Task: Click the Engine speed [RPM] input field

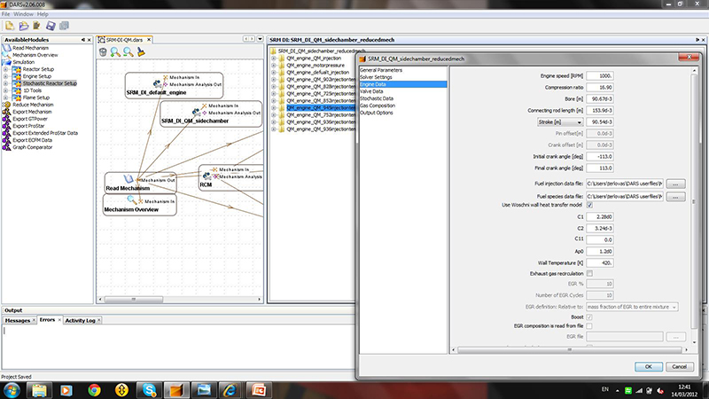Action: pyautogui.click(x=602, y=75)
